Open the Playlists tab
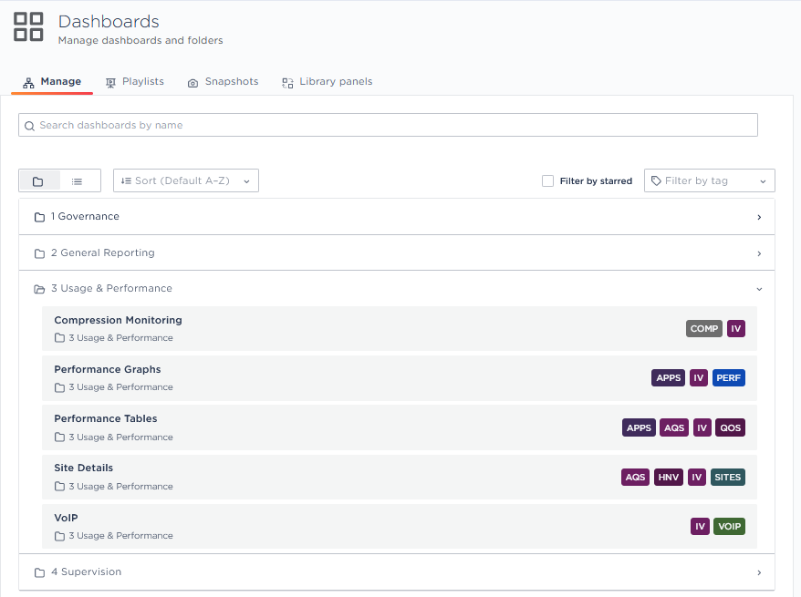Screen dimensions: 801x597 (135, 82)
